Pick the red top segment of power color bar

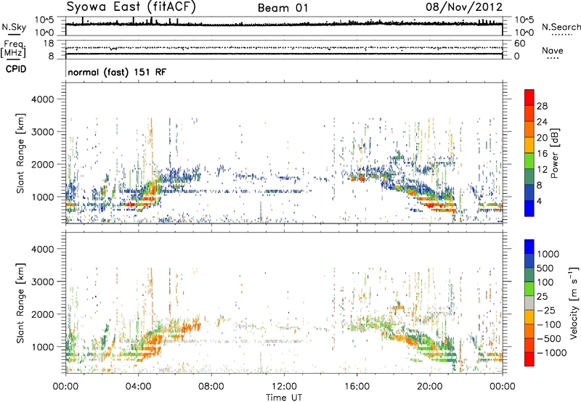coord(529,97)
